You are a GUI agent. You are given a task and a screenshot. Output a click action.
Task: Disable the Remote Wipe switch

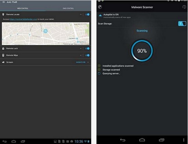pos(87,55)
